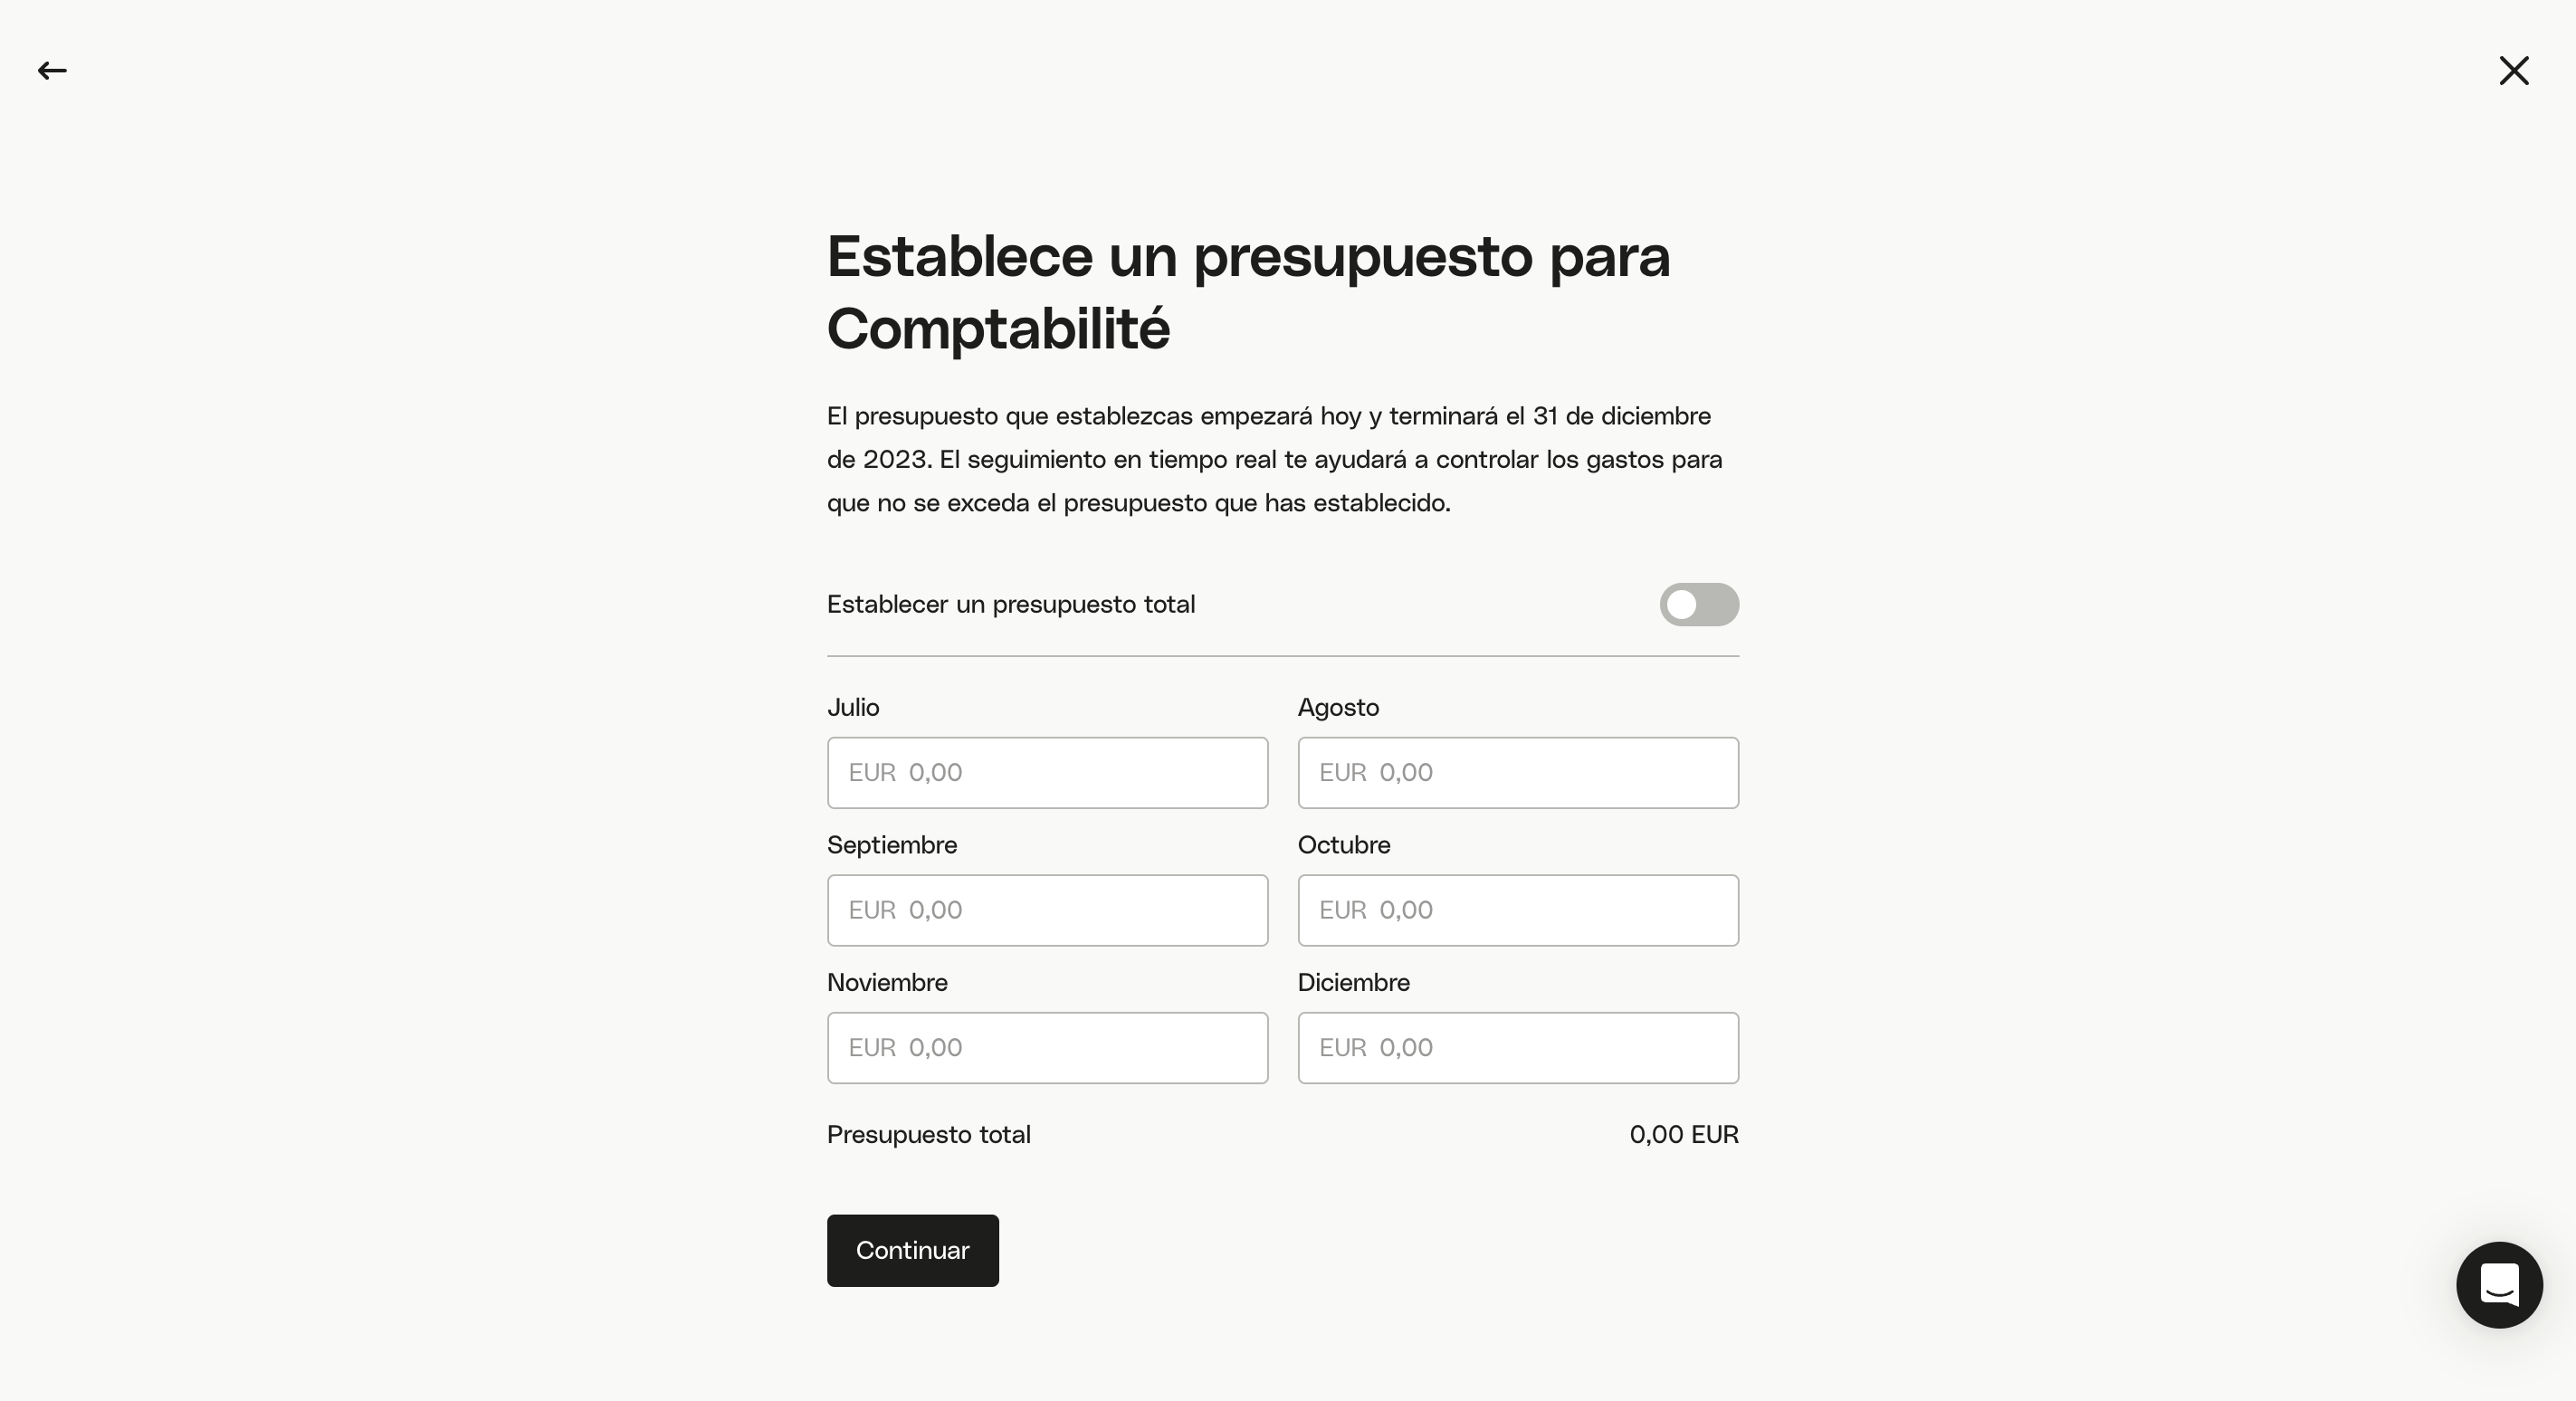Click the 'Presupuesto total' summary label

(x=929, y=1134)
